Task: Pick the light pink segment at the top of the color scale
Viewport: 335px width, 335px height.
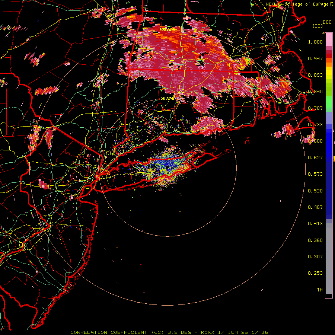Action: pos(329,40)
